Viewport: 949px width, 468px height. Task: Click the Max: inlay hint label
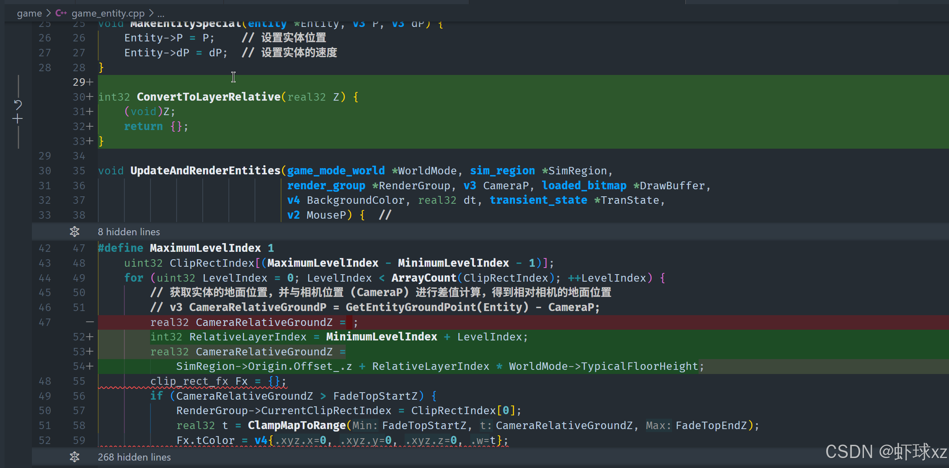pos(658,425)
